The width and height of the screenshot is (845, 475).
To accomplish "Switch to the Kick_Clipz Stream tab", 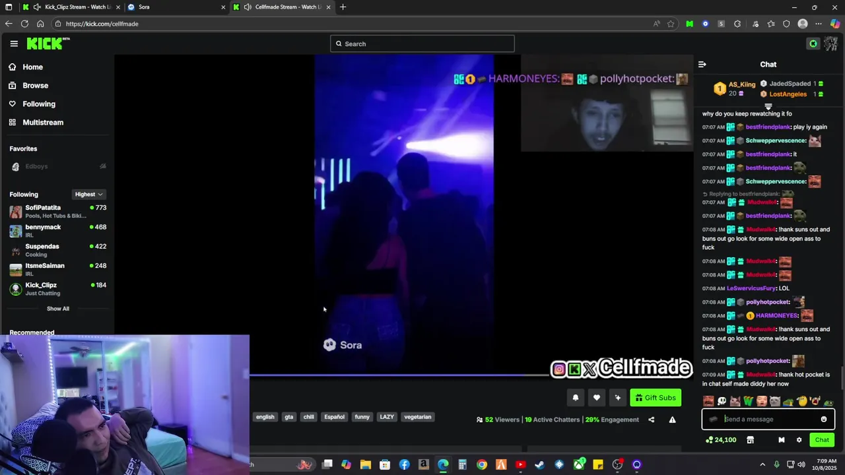I will pyautogui.click(x=71, y=7).
